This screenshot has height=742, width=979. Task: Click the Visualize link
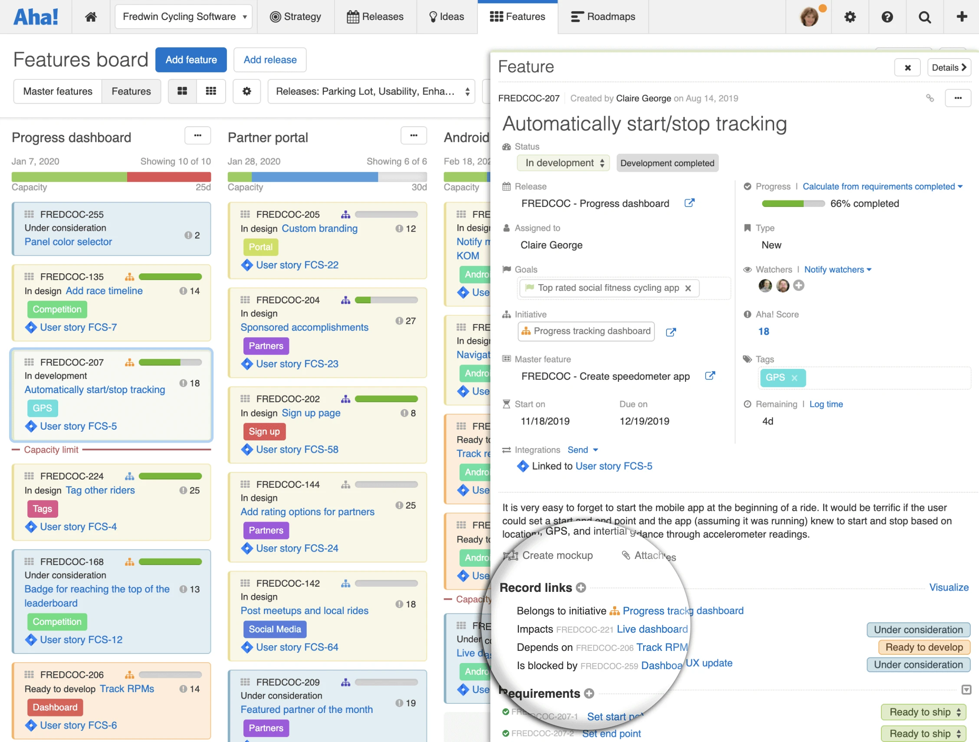(949, 588)
